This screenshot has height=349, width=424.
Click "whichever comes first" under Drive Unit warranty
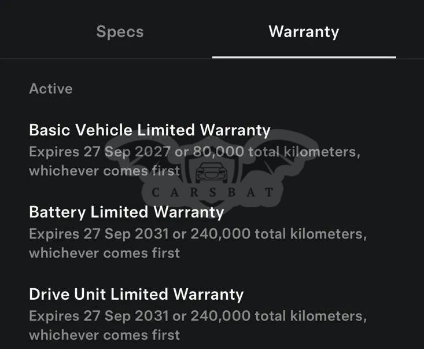104,335
